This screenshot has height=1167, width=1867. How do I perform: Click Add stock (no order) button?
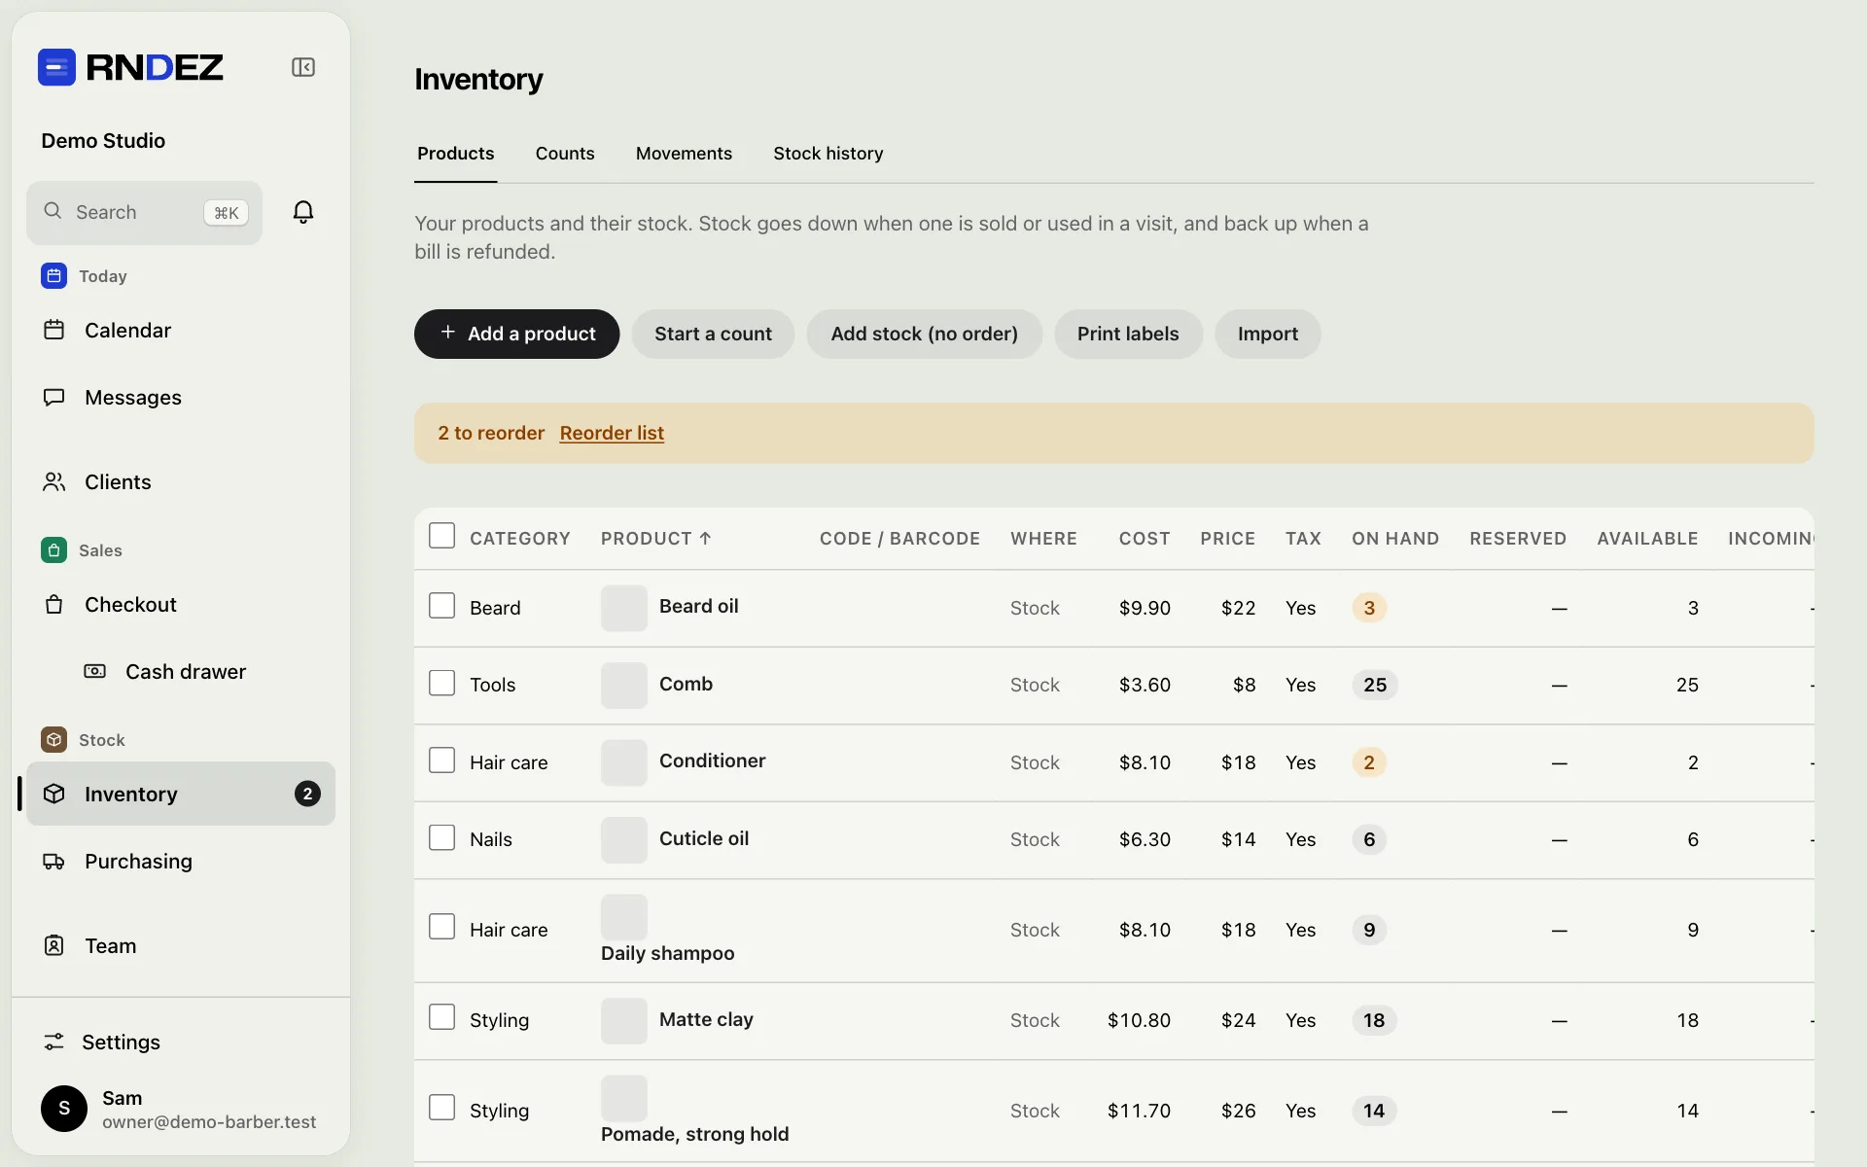(x=925, y=335)
